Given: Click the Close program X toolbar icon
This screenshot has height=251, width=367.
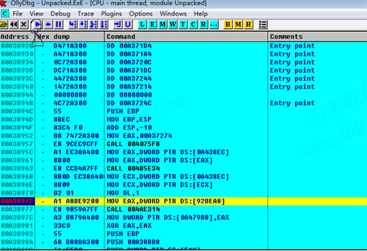Looking at the screenshot, I should (x=24, y=24).
